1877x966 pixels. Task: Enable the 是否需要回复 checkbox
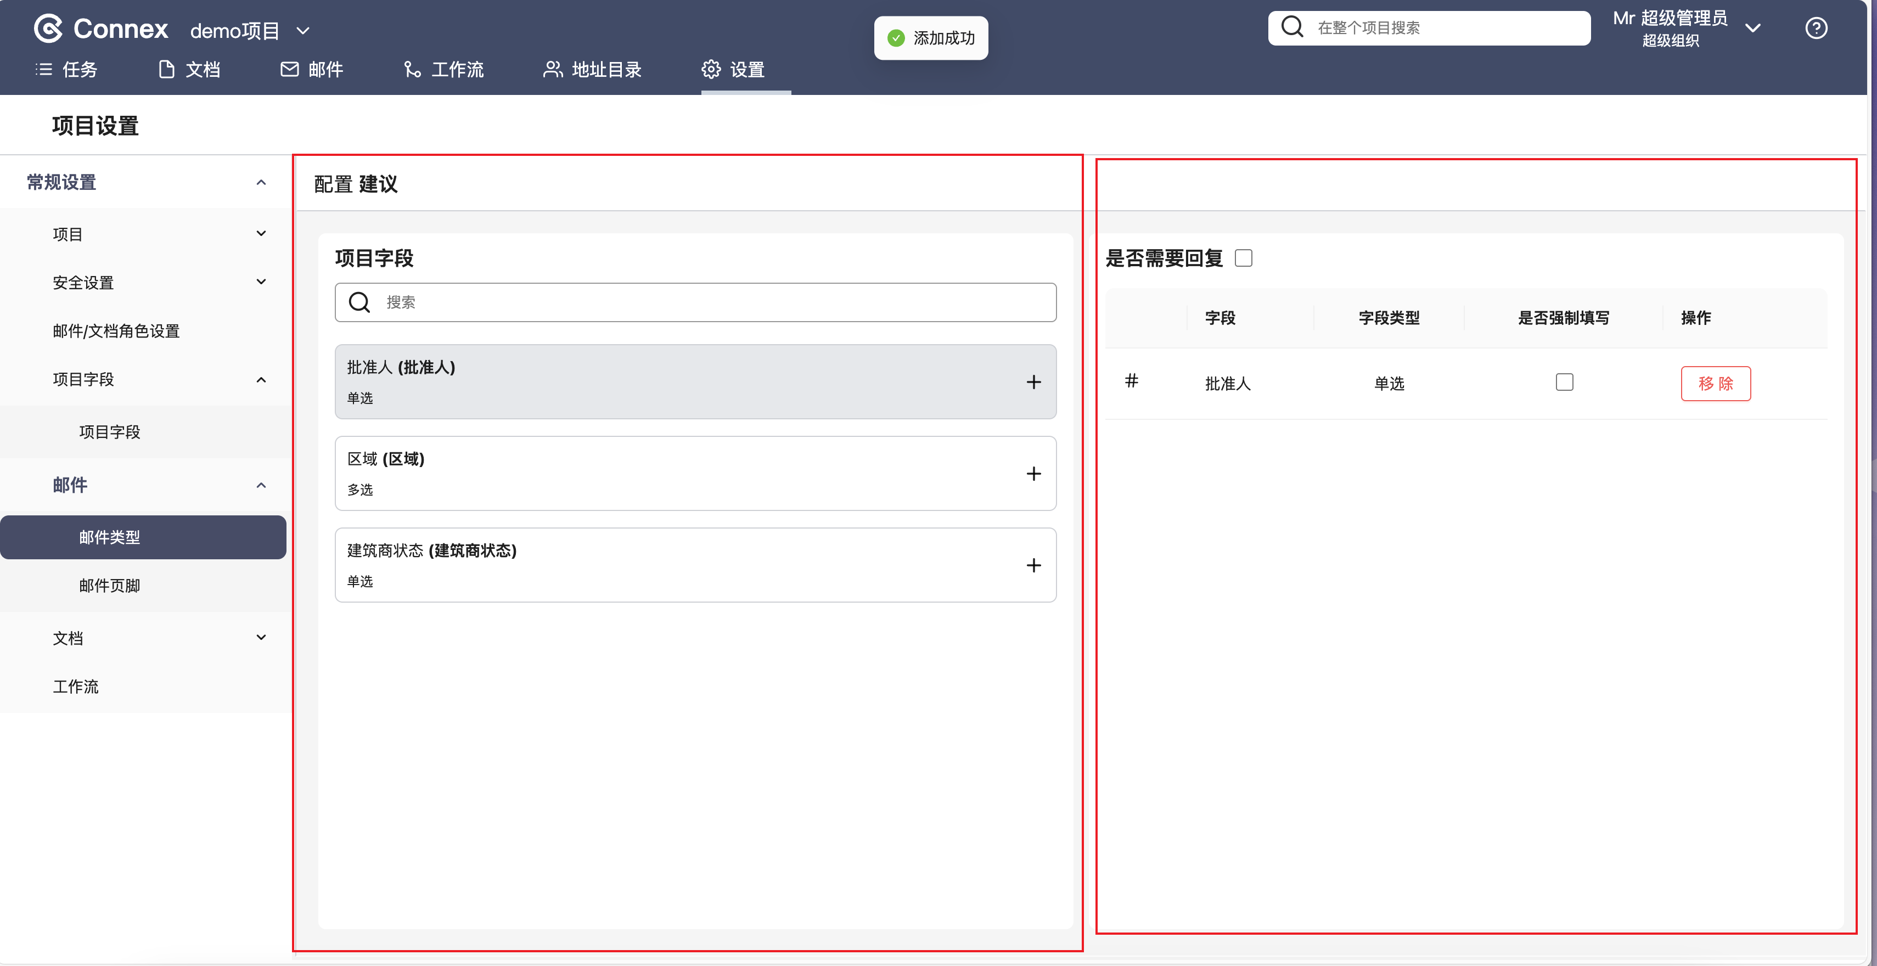pyautogui.click(x=1243, y=258)
